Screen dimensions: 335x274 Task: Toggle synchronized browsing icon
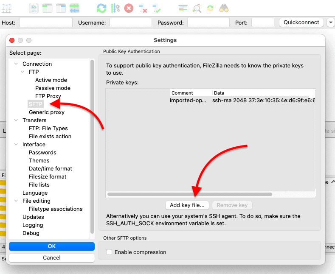pos(211,8)
